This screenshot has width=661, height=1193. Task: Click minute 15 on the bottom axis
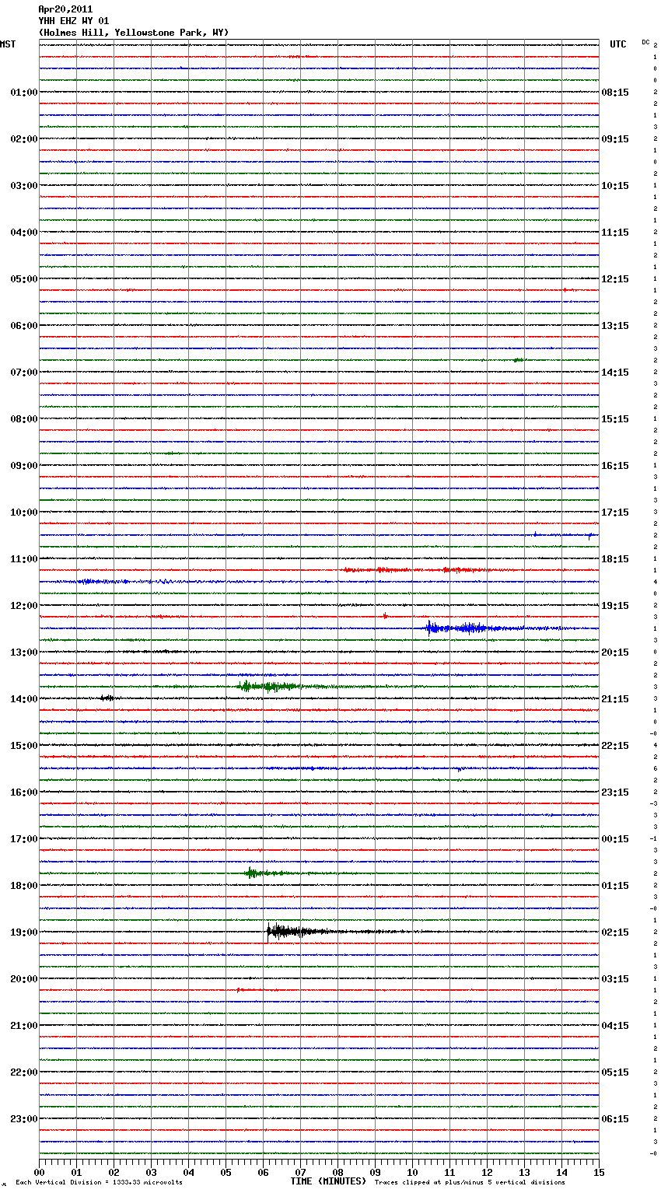[x=598, y=1172]
